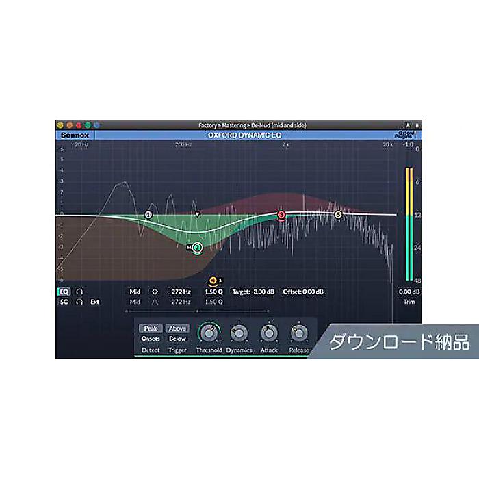The image size is (479, 479).
Task: Click the orange toolbar circle in title bar
Action: (70, 125)
